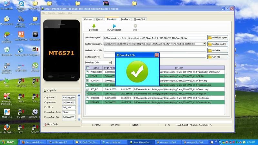Image resolution: width=258 pixels, height=145 pixels.
Task: Open the Recycle Bin
Action: pyautogui.click(x=7, y=51)
